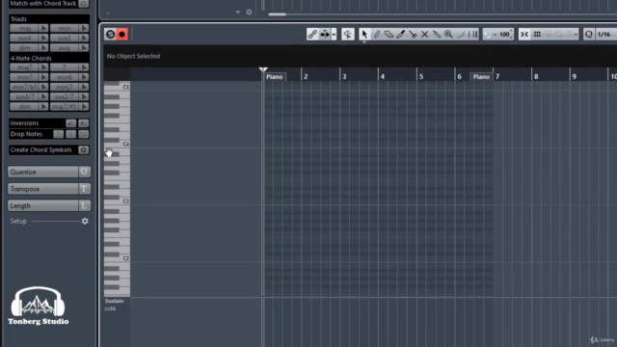Toggle the Snap on/off button

524,35
